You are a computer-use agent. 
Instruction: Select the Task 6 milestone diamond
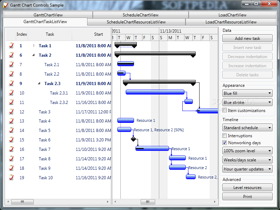tap(133, 139)
